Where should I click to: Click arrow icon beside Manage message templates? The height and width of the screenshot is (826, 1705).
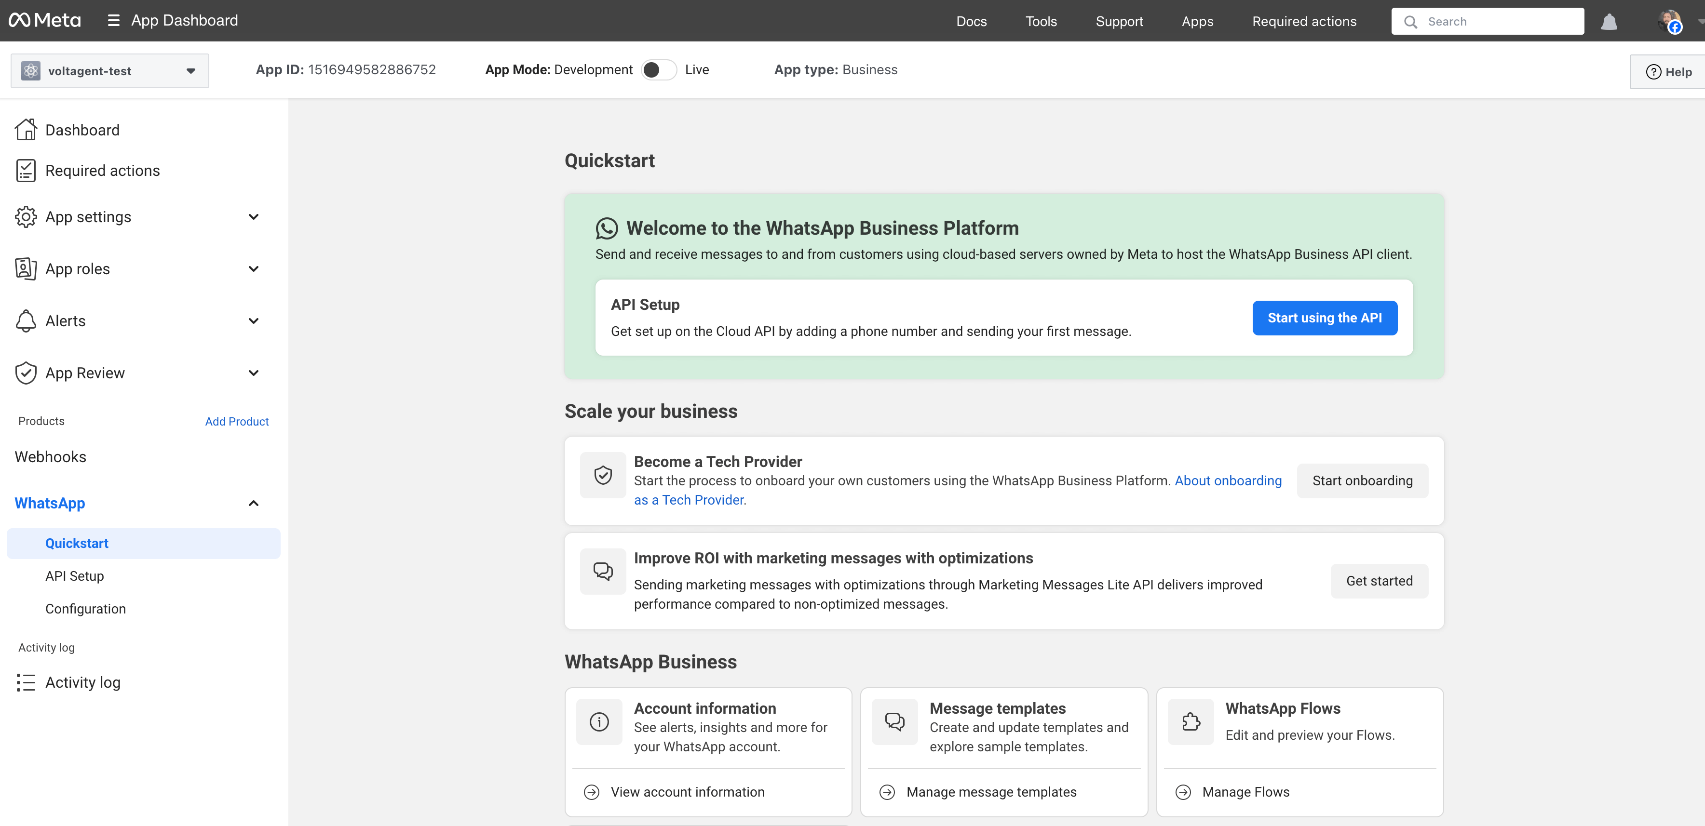click(x=888, y=792)
